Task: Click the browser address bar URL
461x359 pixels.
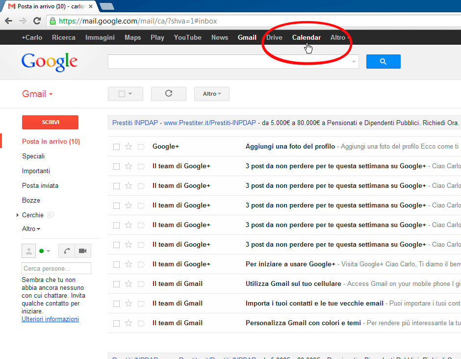Action: coord(138,21)
